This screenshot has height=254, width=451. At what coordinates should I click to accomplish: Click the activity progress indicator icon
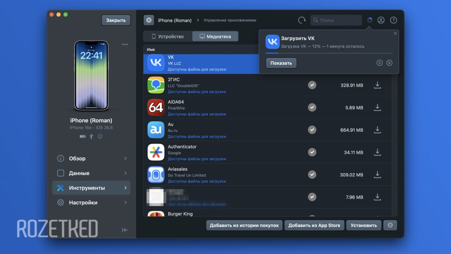coord(370,20)
